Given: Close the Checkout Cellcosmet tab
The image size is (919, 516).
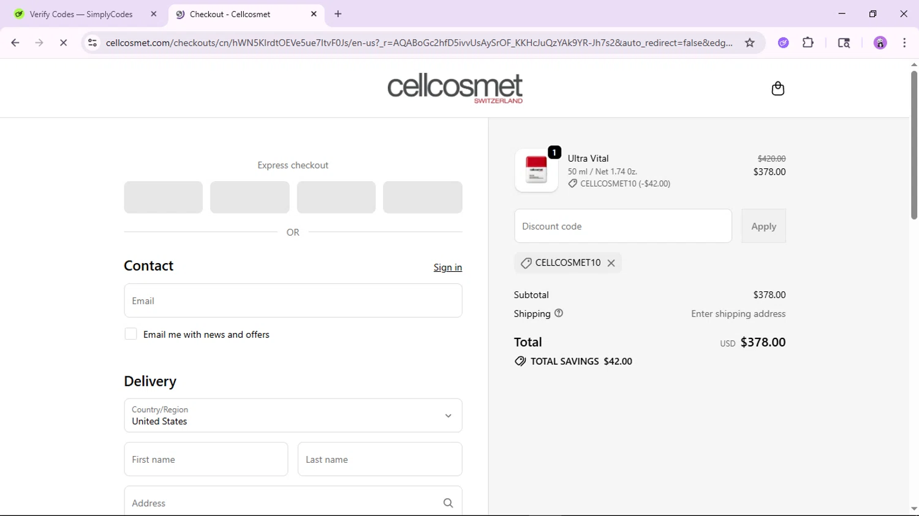Looking at the screenshot, I should click(x=314, y=14).
